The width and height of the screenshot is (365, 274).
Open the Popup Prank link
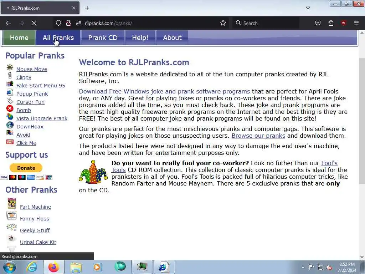[x=32, y=94]
